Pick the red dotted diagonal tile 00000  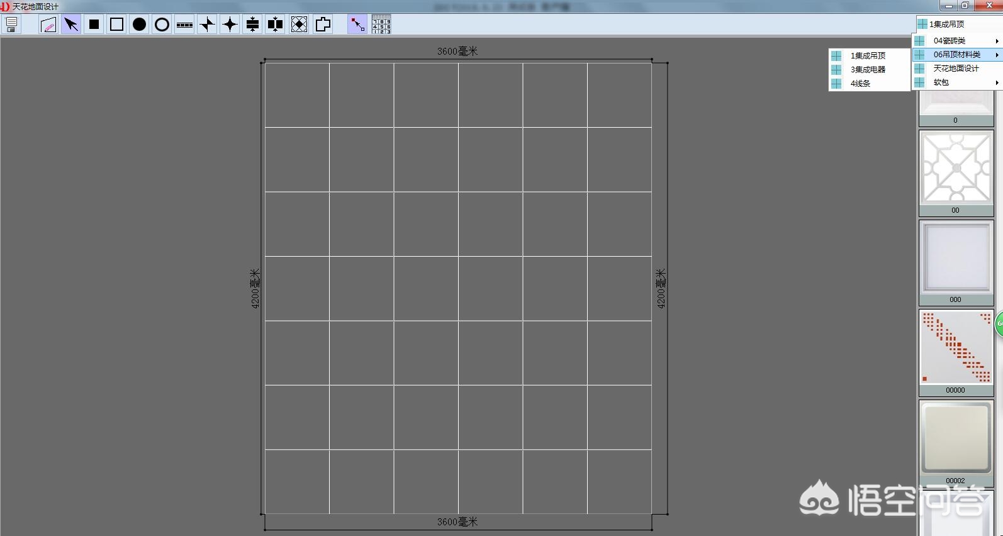click(956, 347)
